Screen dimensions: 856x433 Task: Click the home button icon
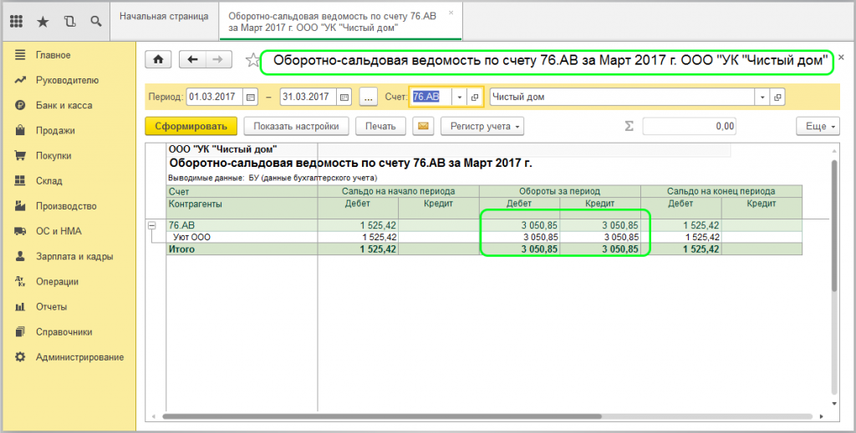pos(157,59)
